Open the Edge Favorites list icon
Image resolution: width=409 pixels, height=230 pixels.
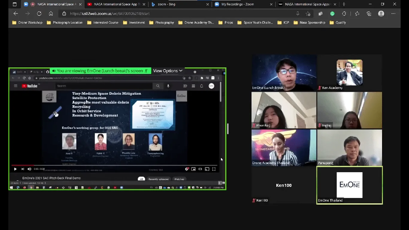(x=357, y=13)
